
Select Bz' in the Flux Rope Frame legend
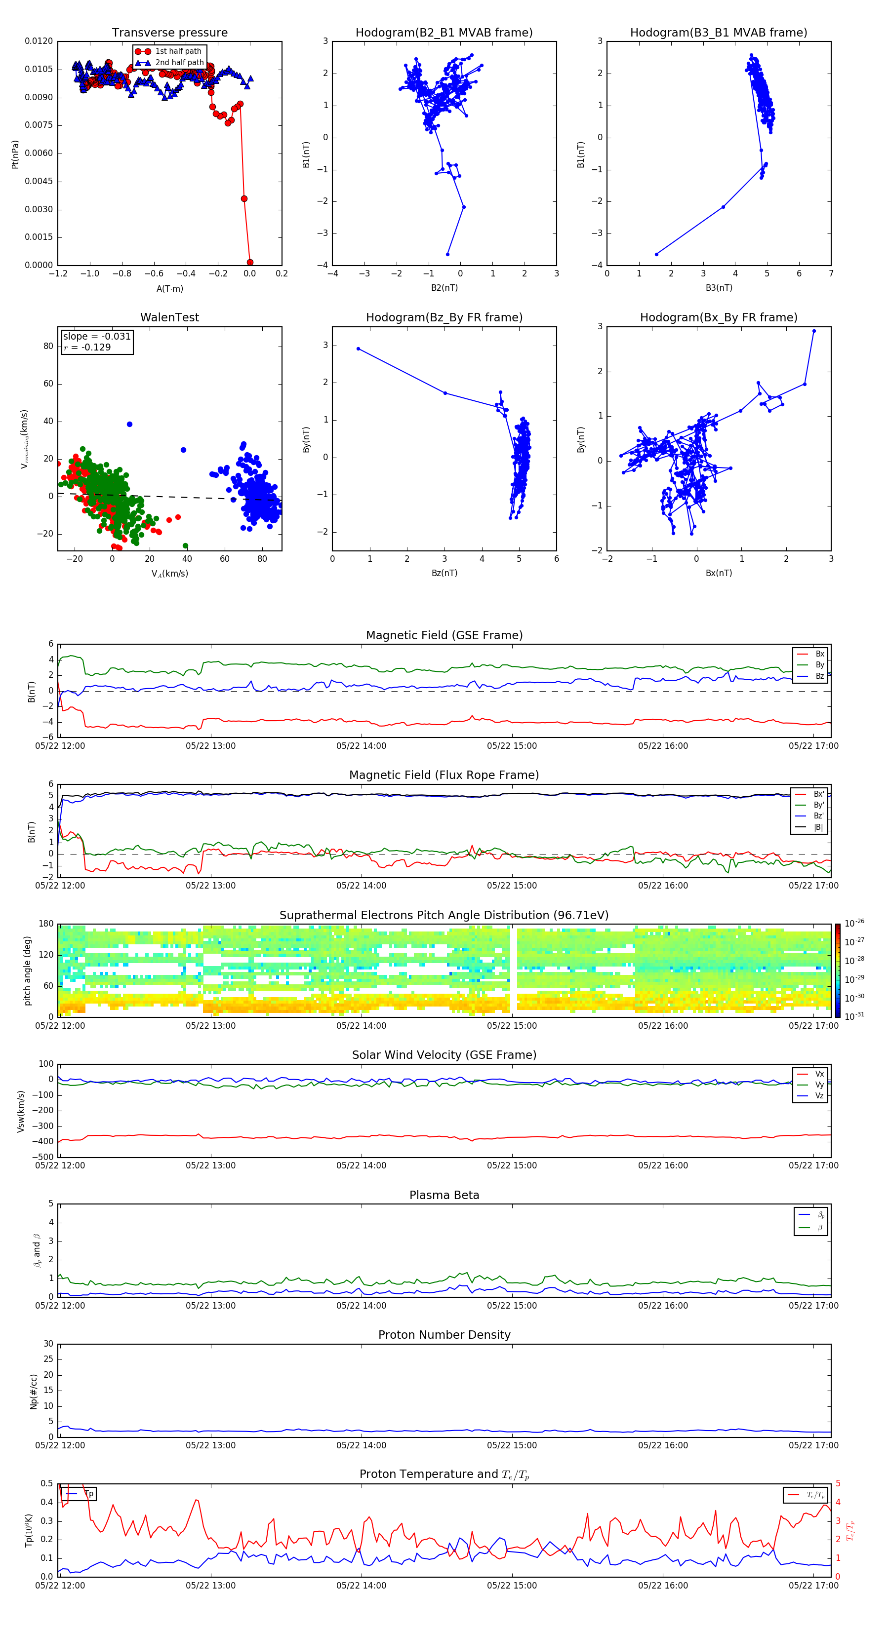[x=810, y=816]
